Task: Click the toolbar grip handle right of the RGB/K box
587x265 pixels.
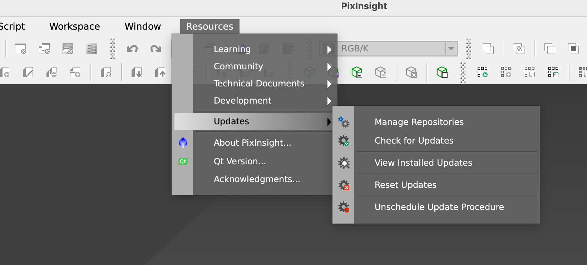Action: click(x=469, y=49)
